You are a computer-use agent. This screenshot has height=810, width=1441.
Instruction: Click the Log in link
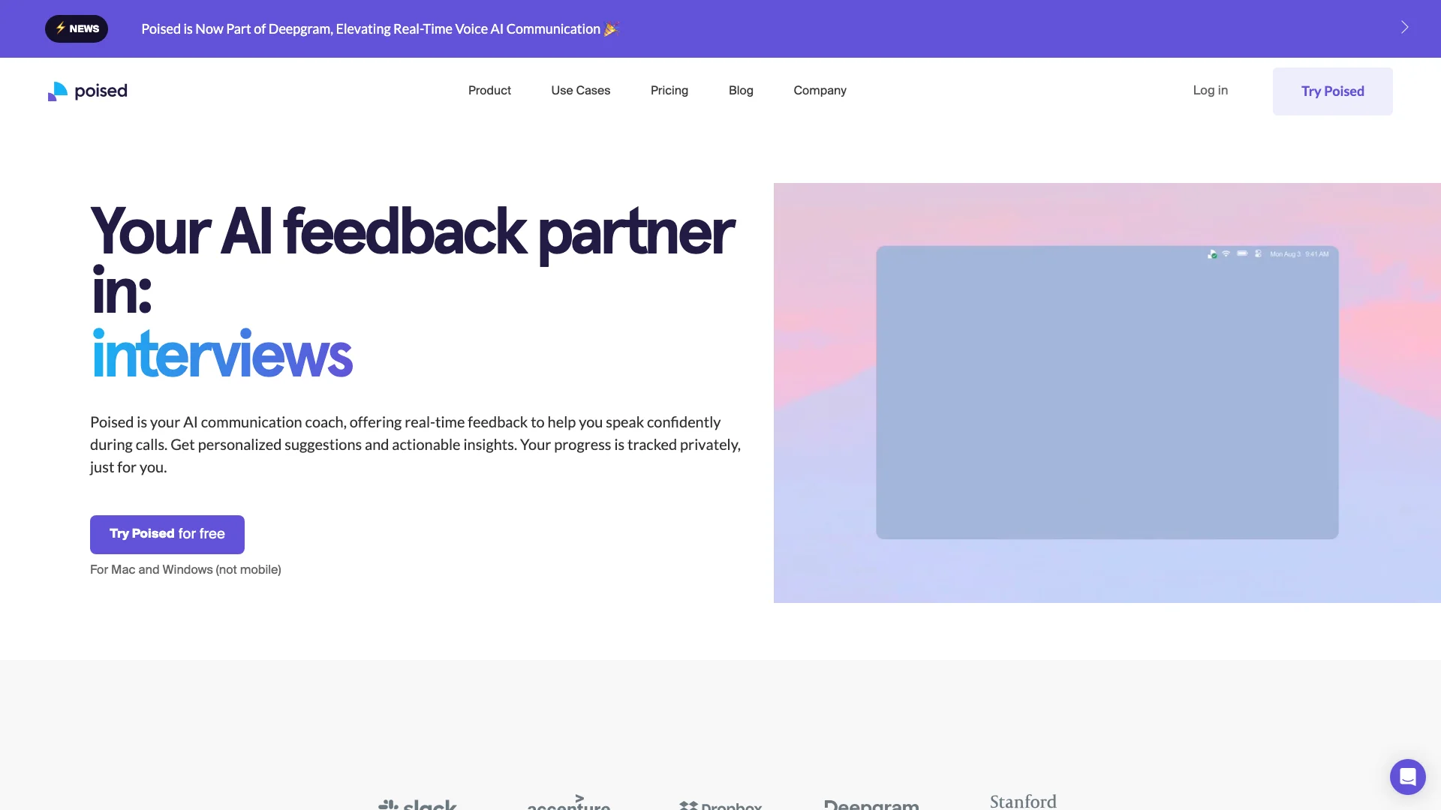[1211, 90]
